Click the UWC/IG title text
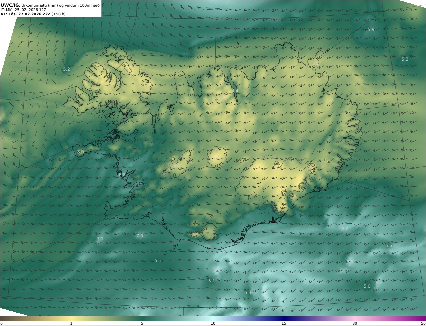The image size is (426, 326). pos(11,5)
